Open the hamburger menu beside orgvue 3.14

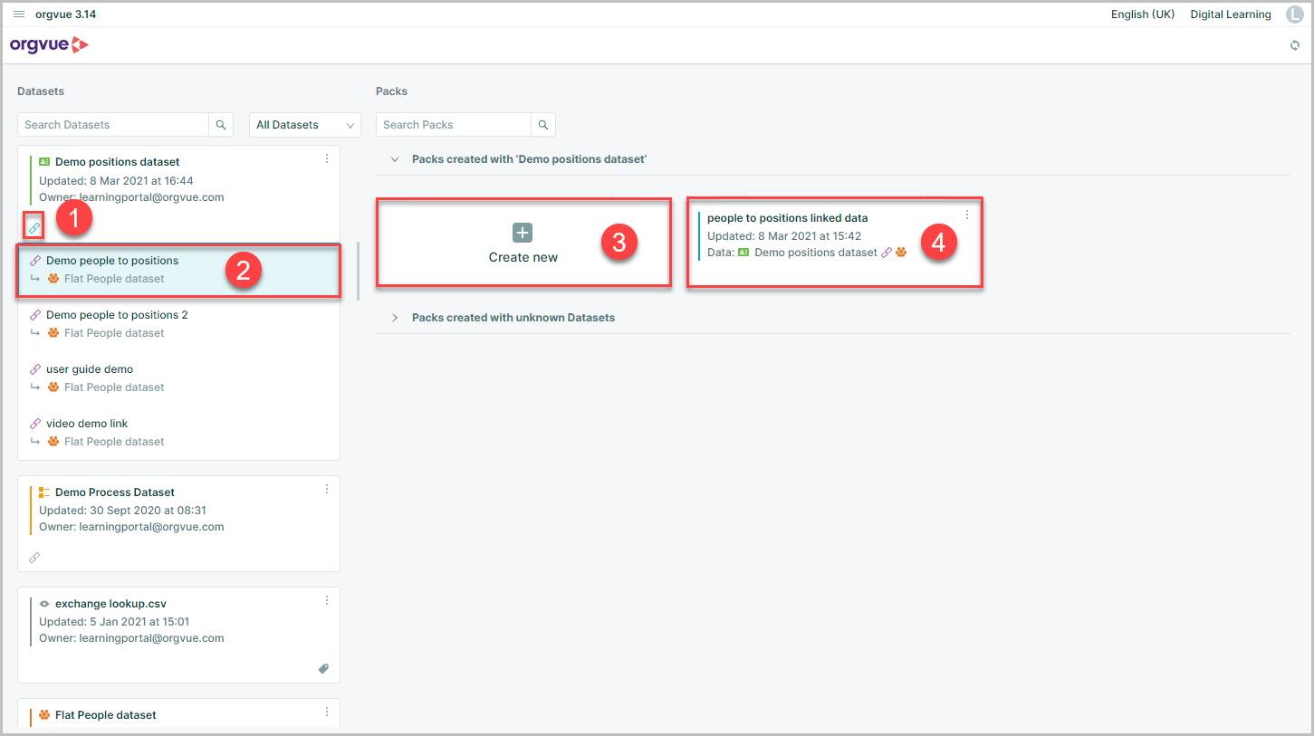[19, 14]
